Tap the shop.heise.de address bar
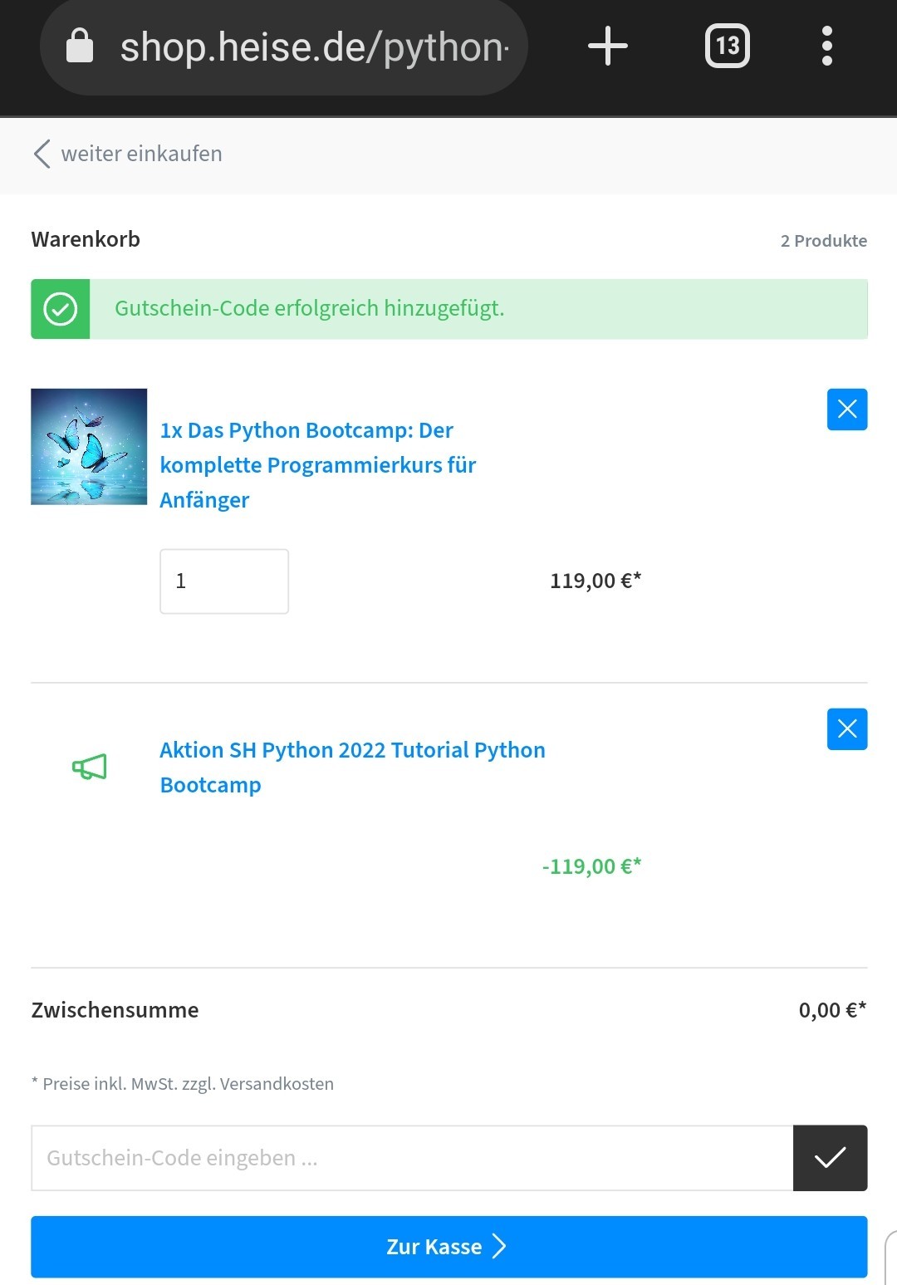This screenshot has width=897, height=1285. [284, 47]
